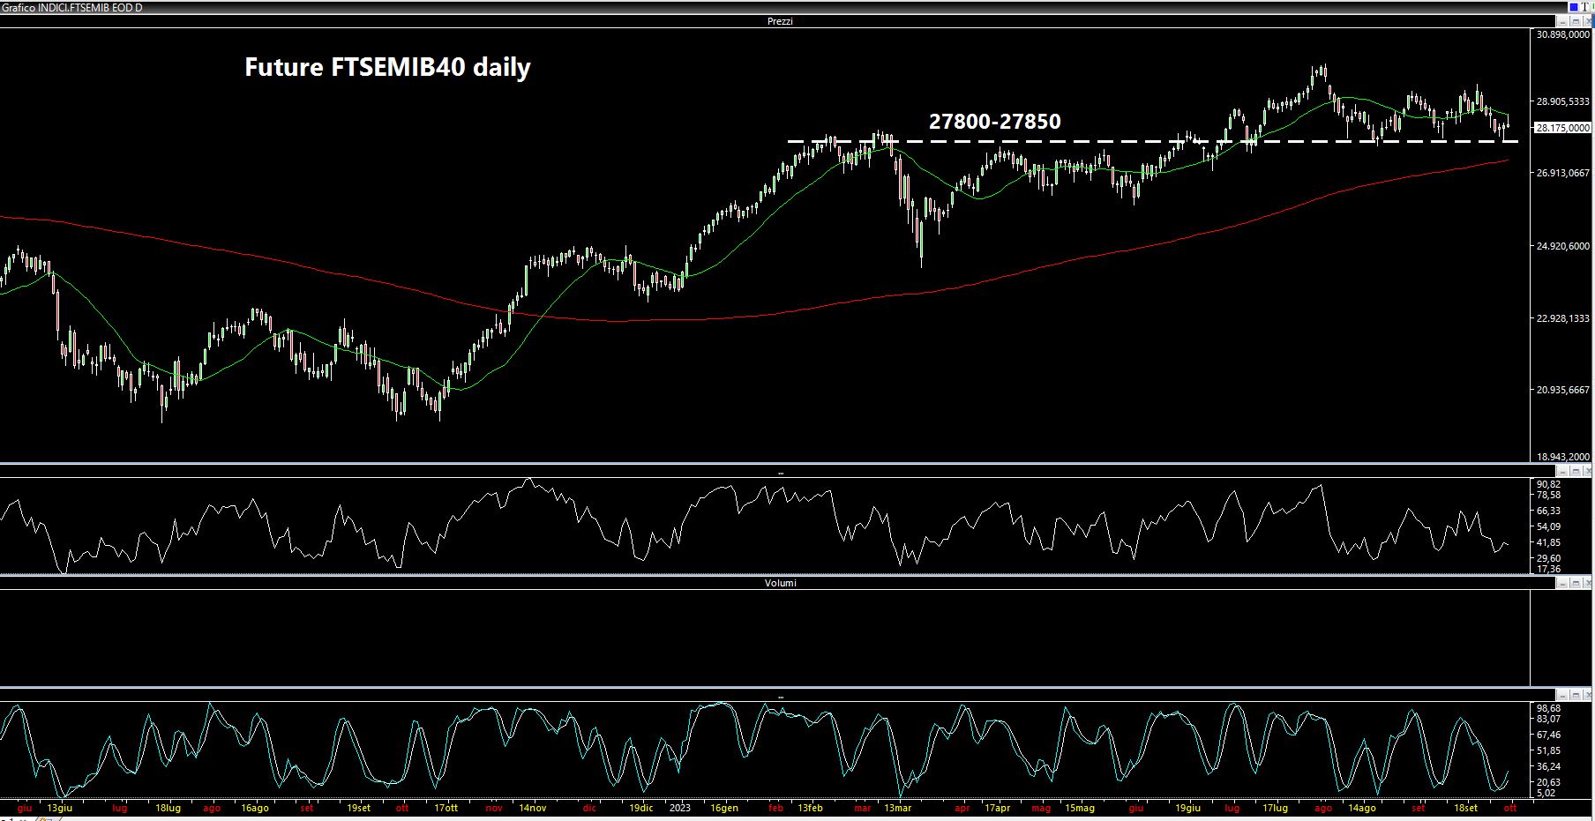Screen dimensions: 1595x821
Task: Click the 13giu date on time axis
Action: pyautogui.click(x=60, y=808)
